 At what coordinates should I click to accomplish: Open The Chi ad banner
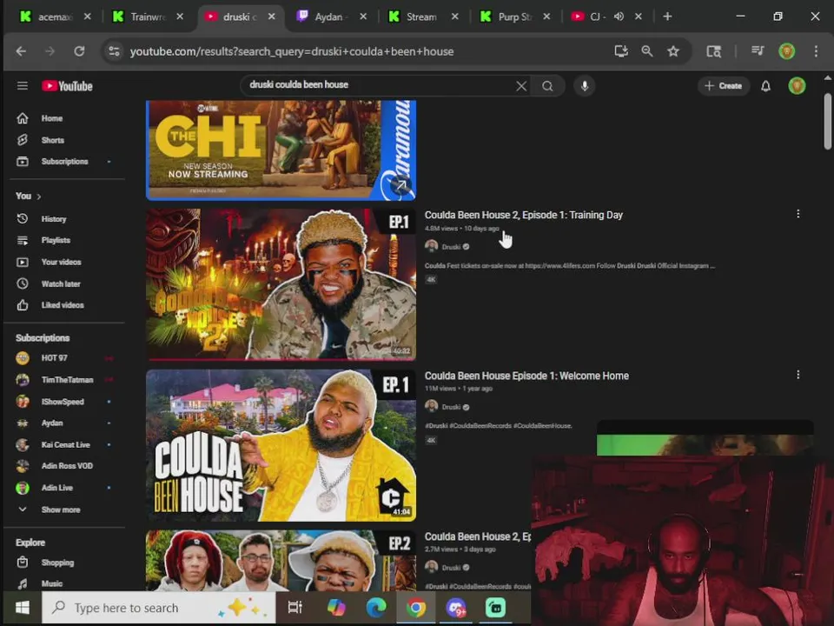pyautogui.click(x=281, y=150)
